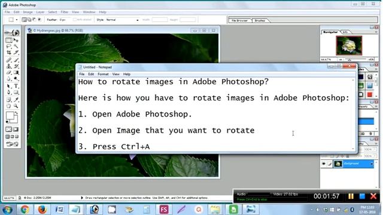Viewport: 383px width, 215px height.
Task: Select the Background layer thumbnail
Action: (338, 164)
